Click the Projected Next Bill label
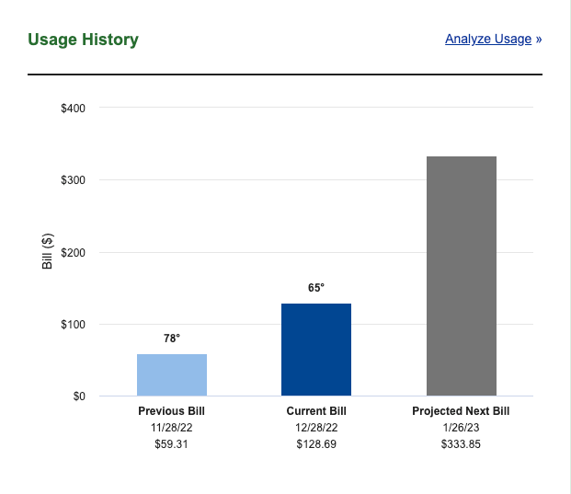This screenshot has width=571, height=494. pos(461,411)
